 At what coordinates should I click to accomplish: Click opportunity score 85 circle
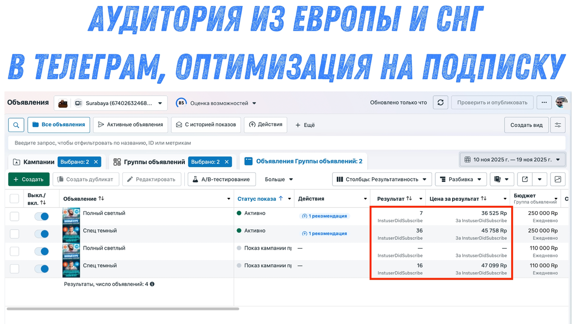click(x=181, y=103)
